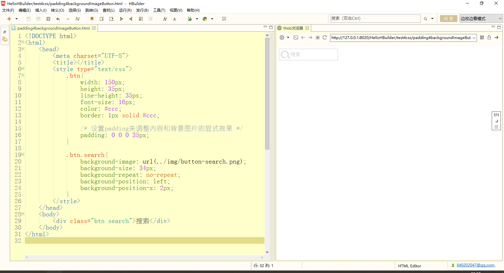Click the browser settings gear icon
Viewport: 504px width, 273px height.
[x=282, y=37]
